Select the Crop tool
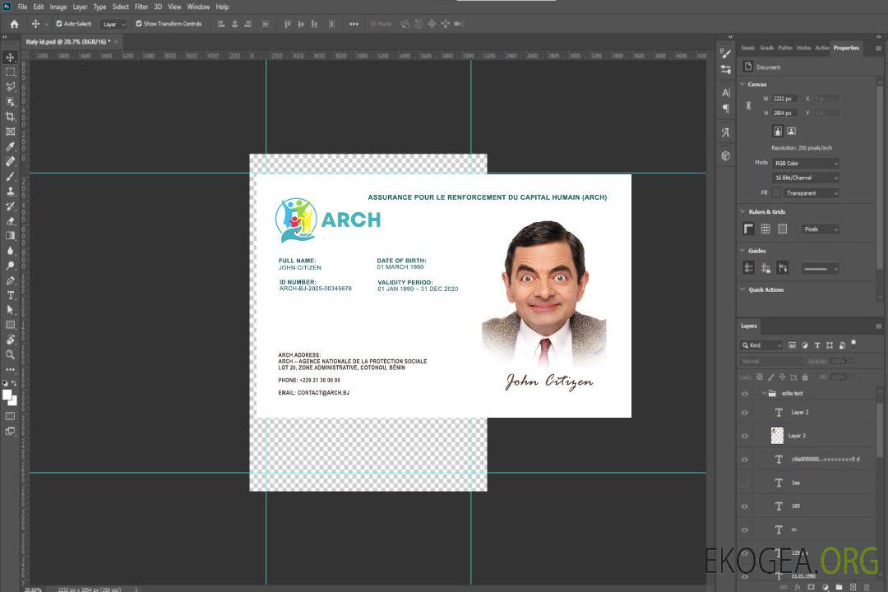888x592 pixels. [x=10, y=117]
